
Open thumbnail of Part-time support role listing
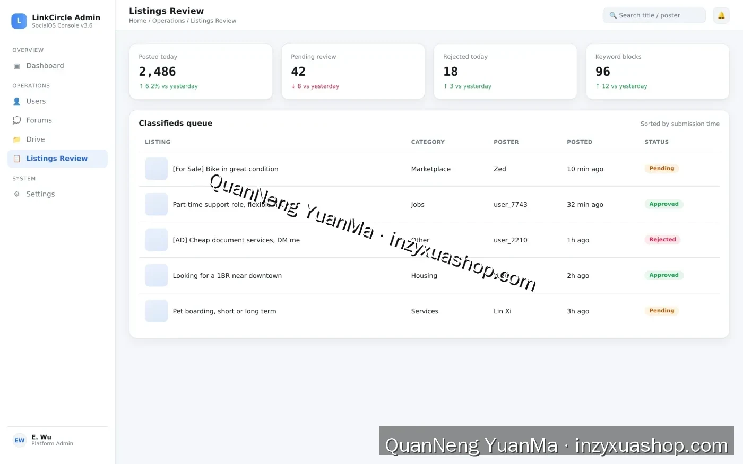(156, 204)
